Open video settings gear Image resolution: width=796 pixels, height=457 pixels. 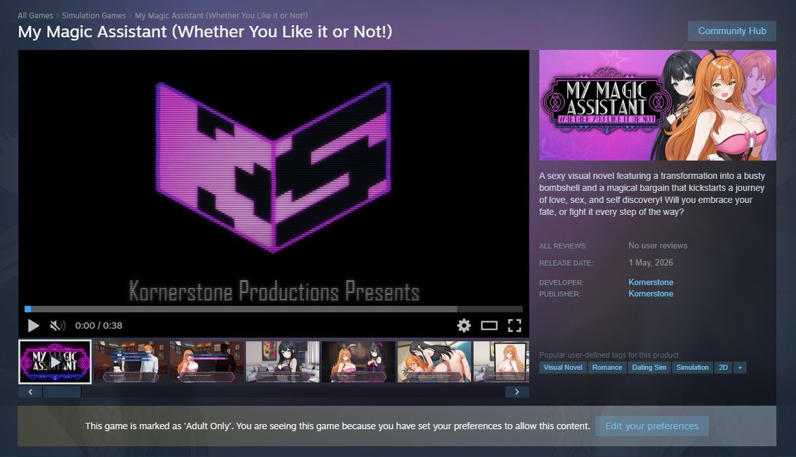click(464, 326)
